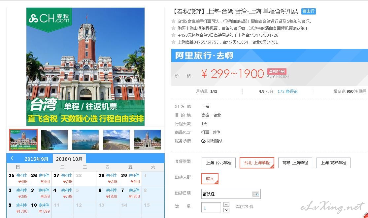
Task: Select the beach road thumbnail
Action: (117, 139)
